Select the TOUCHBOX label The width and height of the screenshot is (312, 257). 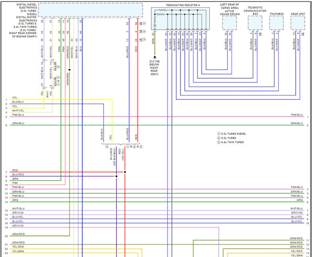coord(276,14)
